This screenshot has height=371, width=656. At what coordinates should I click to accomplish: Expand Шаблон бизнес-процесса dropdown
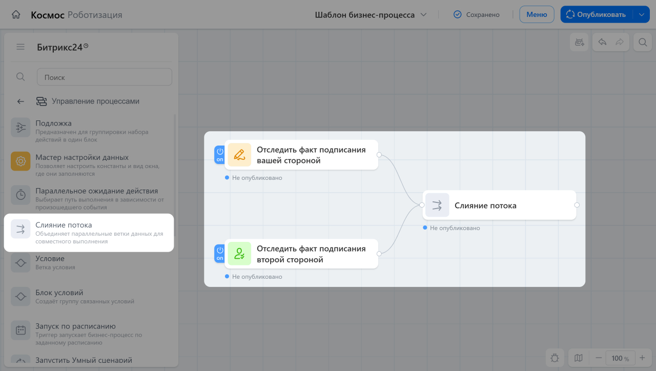(371, 15)
